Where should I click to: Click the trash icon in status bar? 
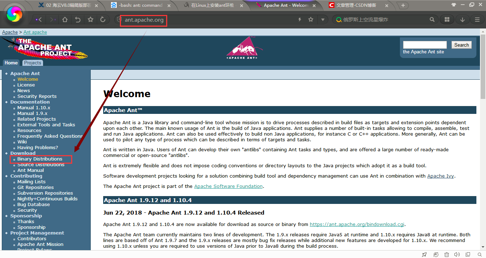coord(446,254)
